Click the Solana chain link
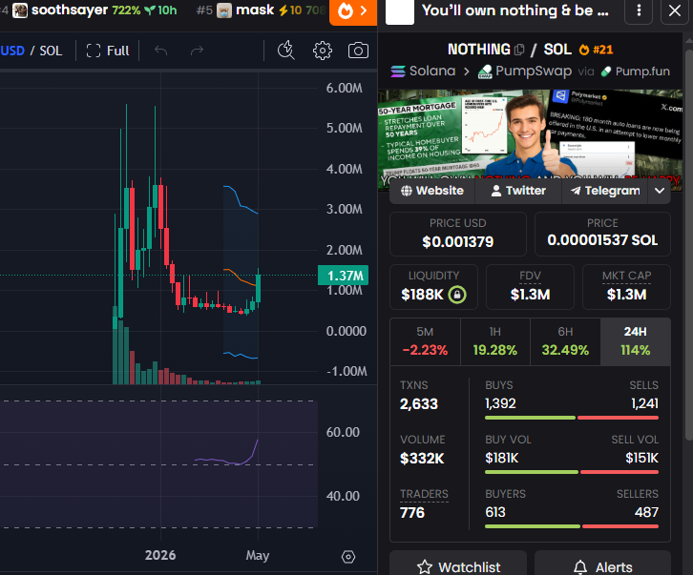 click(x=423, y=72)
